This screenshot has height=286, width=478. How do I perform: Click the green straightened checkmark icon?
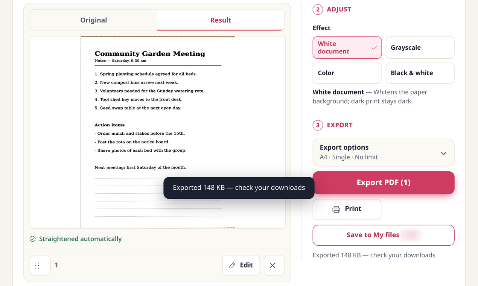click(x=33, y=239)
